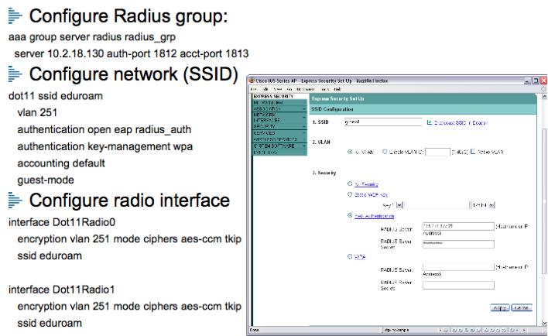Expand the SECURITY section in the sidebar
This screenshot has height=336, width=548.
coord(279,126)
